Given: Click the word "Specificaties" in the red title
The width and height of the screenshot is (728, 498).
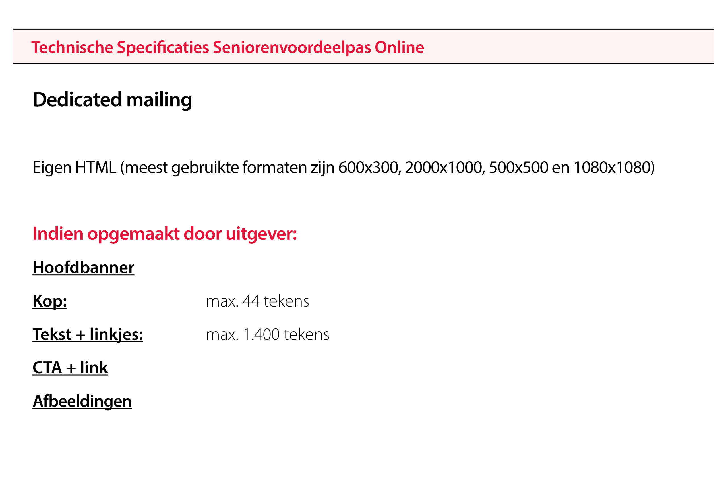Looking at the screenshot, I should click(163, 47).
